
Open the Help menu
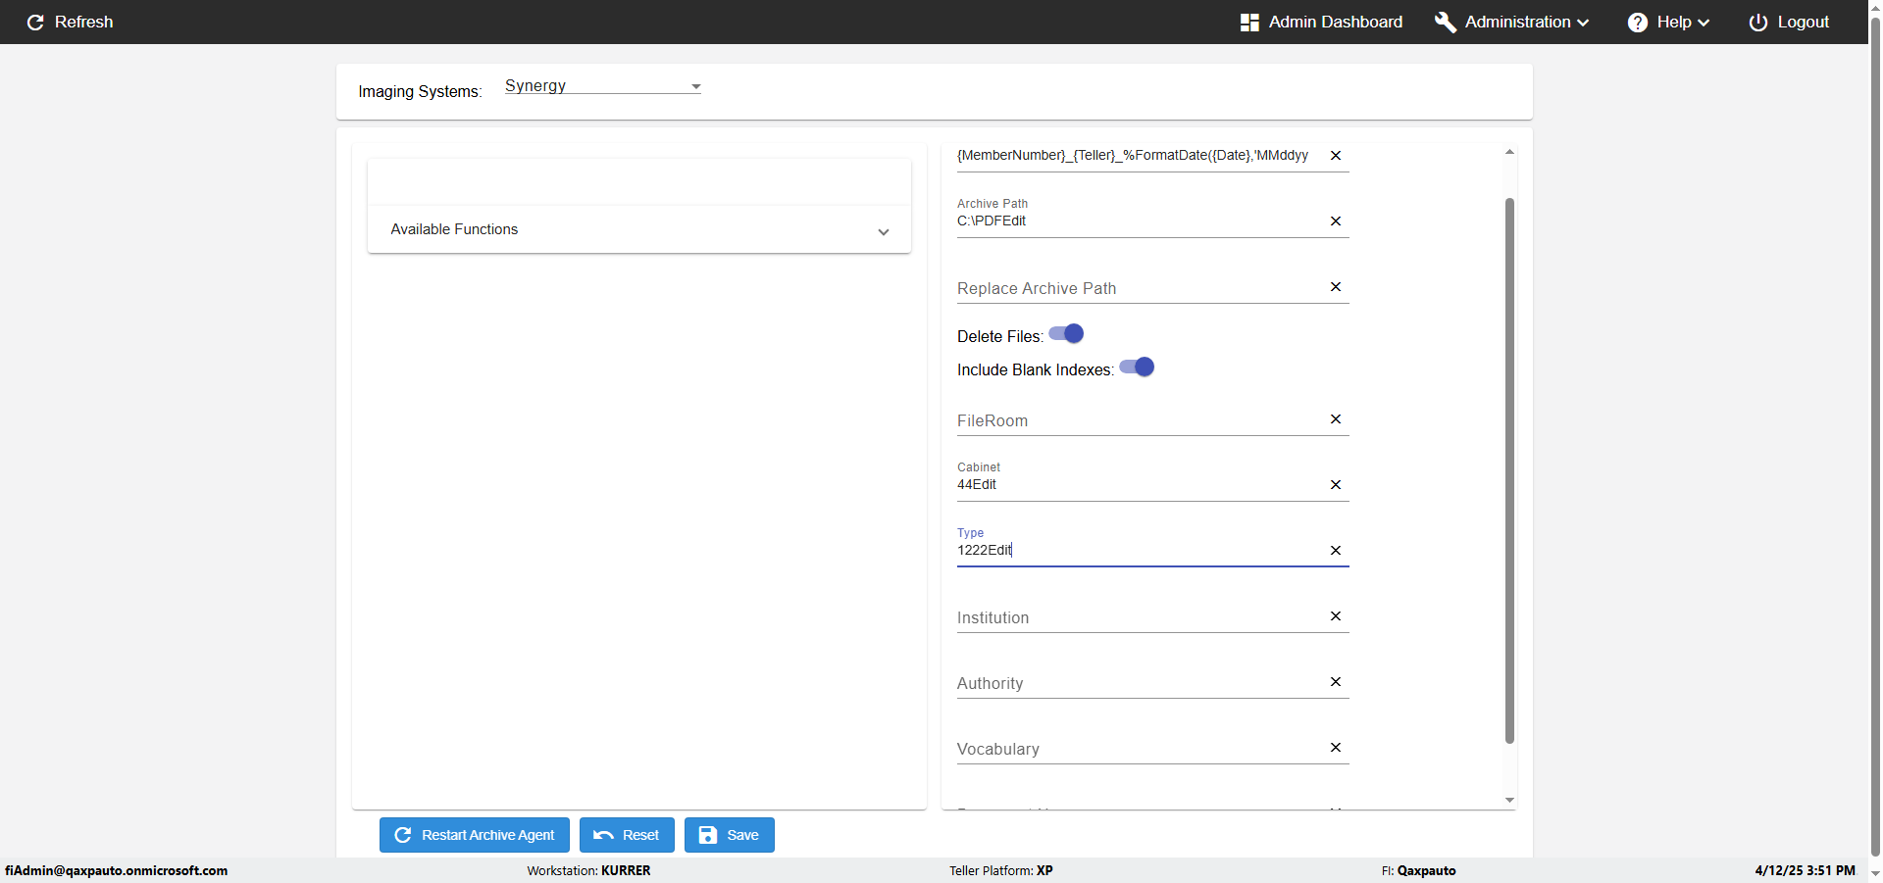[x=1668, y=23]
